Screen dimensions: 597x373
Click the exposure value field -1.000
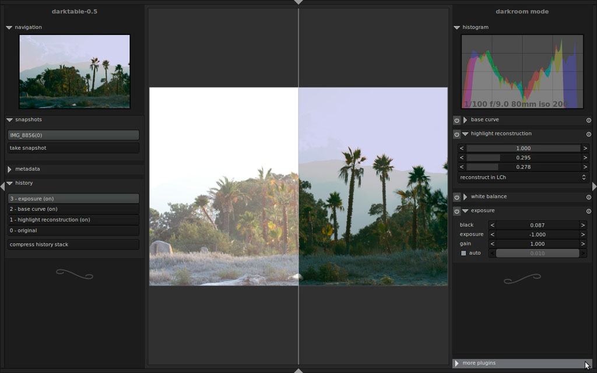tap(537, 235)
